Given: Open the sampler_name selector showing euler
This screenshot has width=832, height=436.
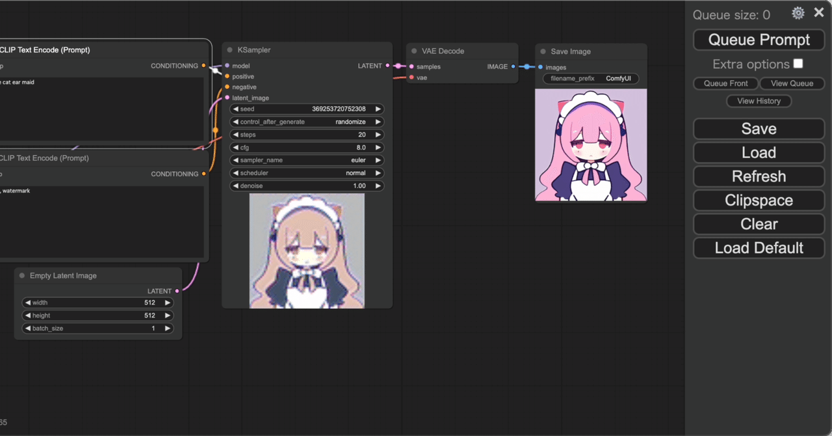Looking at the screenshot, I should (307, 159).
